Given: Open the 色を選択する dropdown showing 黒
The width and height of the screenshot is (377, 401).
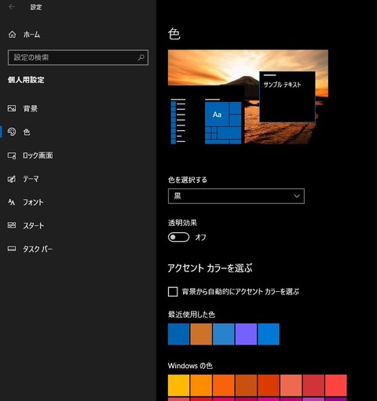Looking at the screenshot, I should coord(236,196).
